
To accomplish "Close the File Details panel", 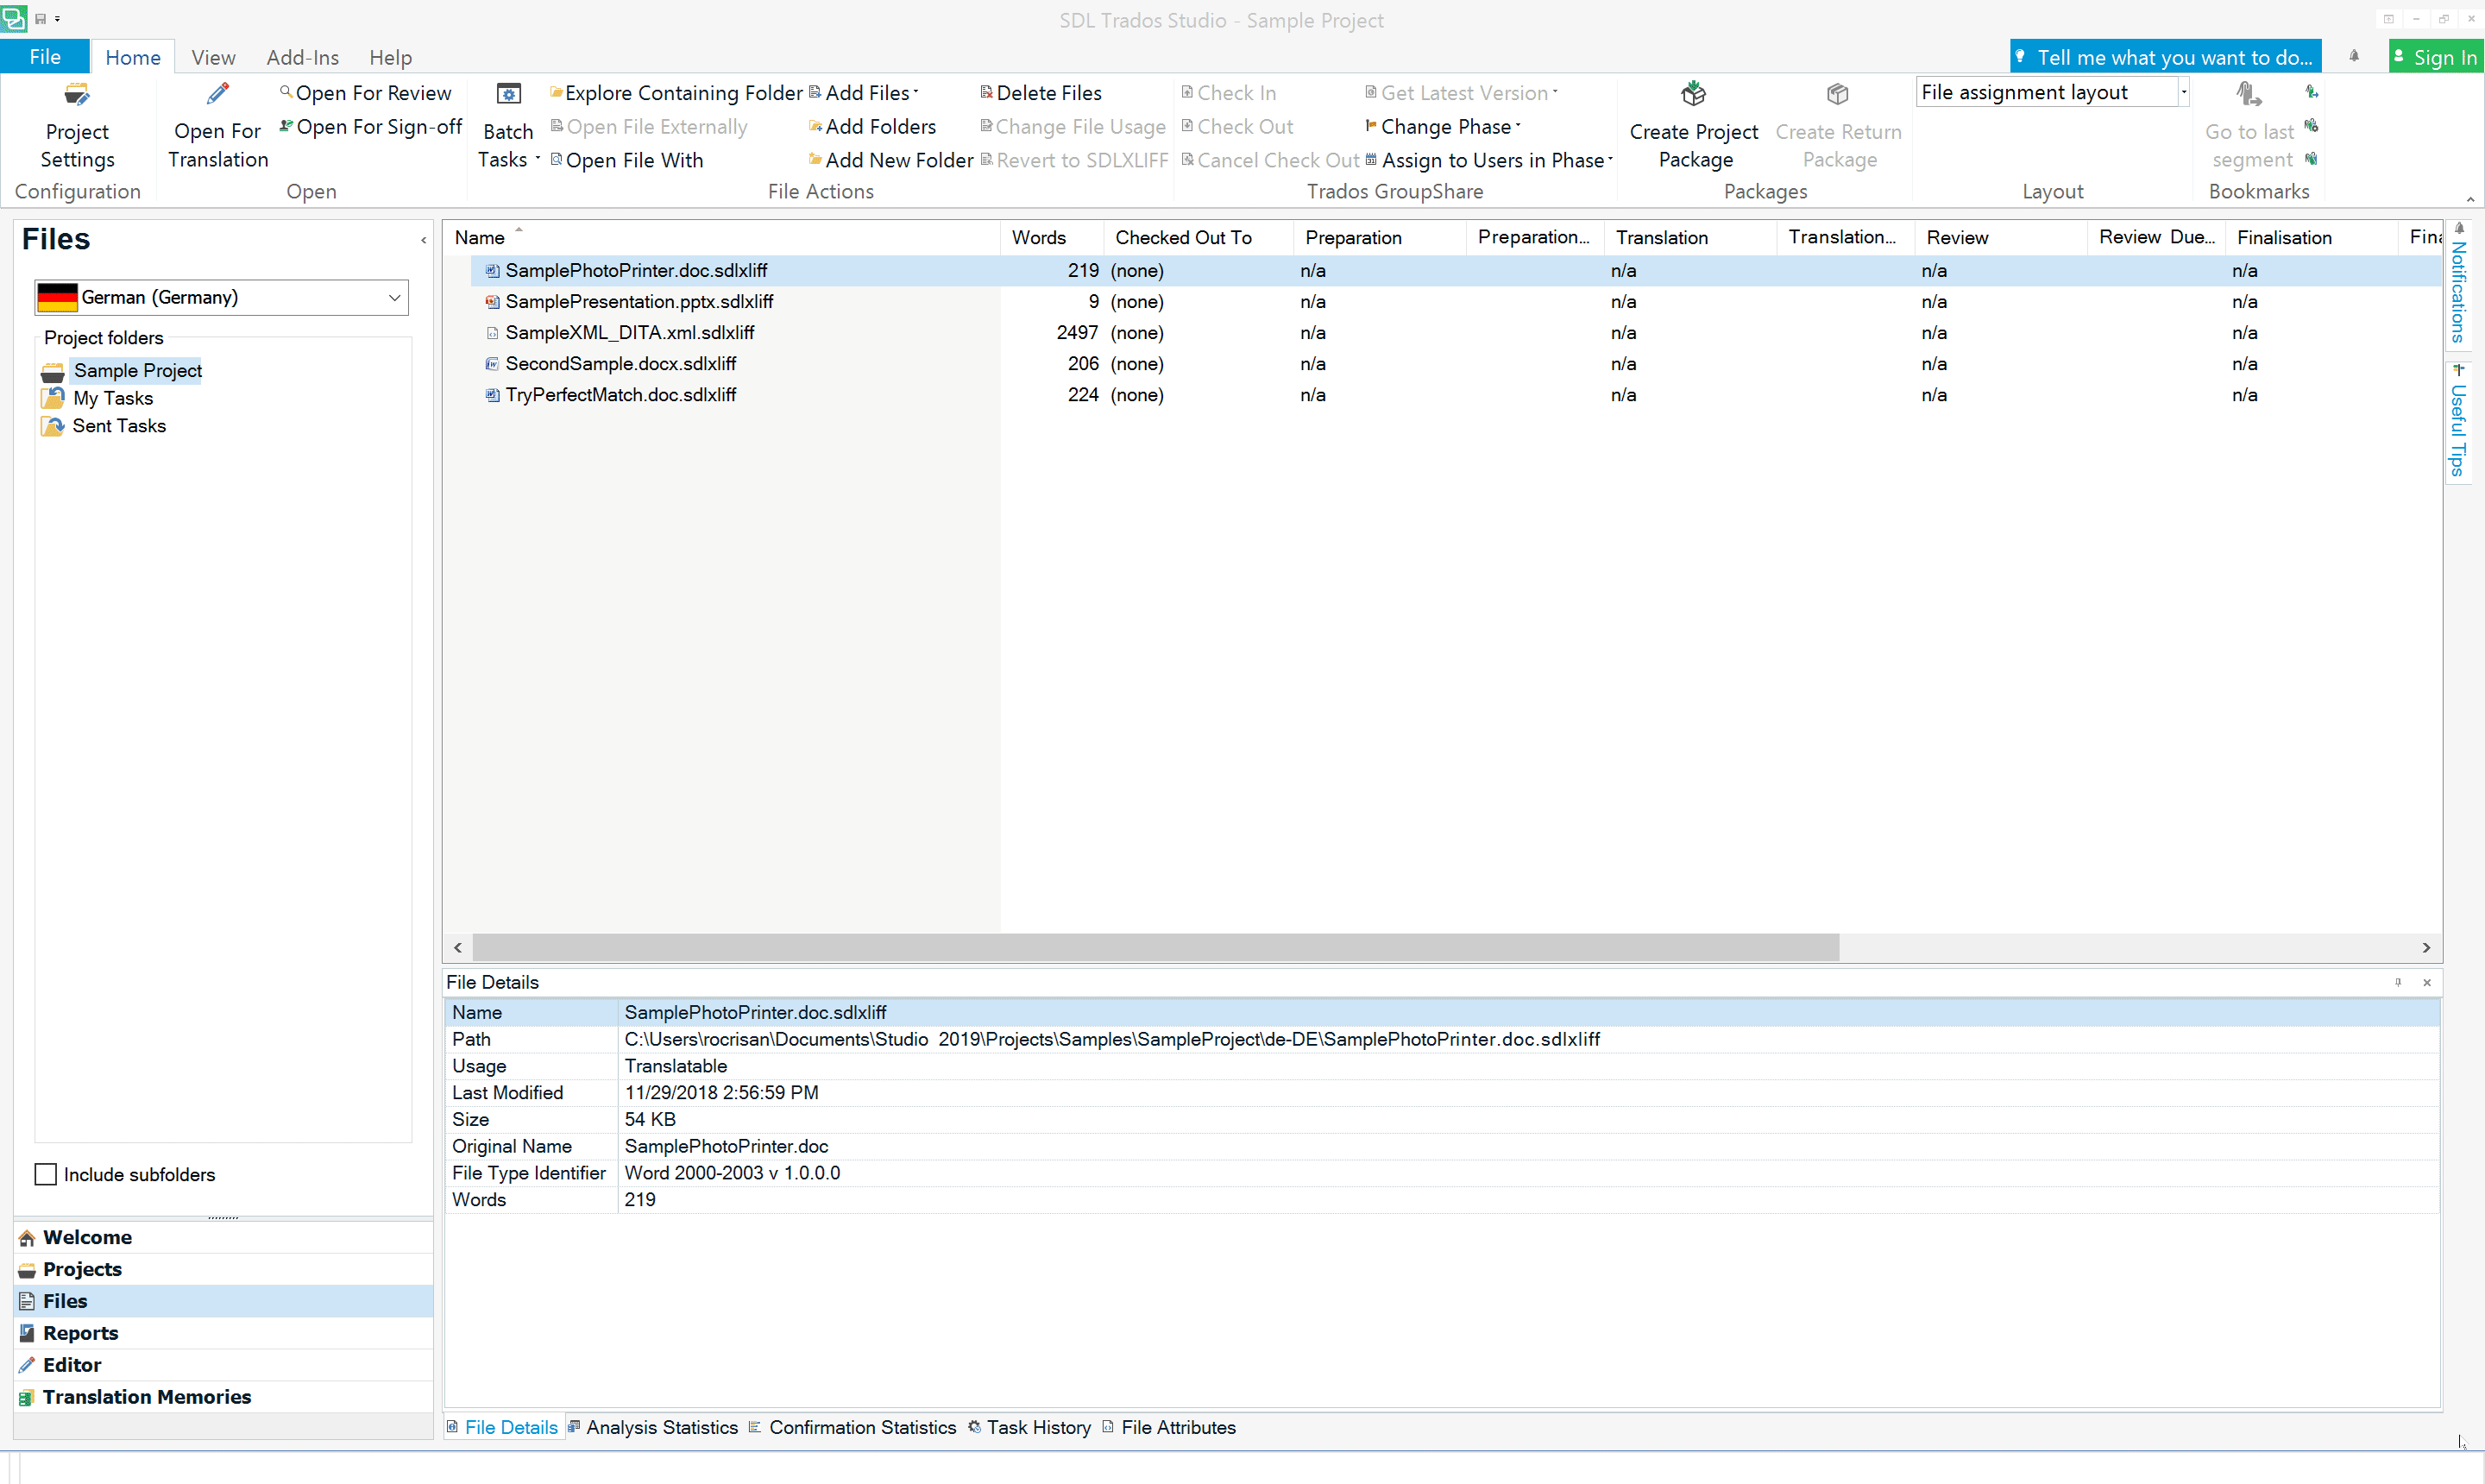I will pos(2427,982).
